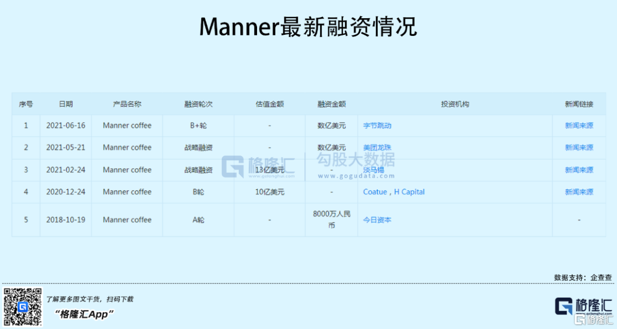The width and height of the screenshot is (617, 329).
Task: Open 新闻来源 link for the 2021-02-24 row
Action: coord(579,170)
